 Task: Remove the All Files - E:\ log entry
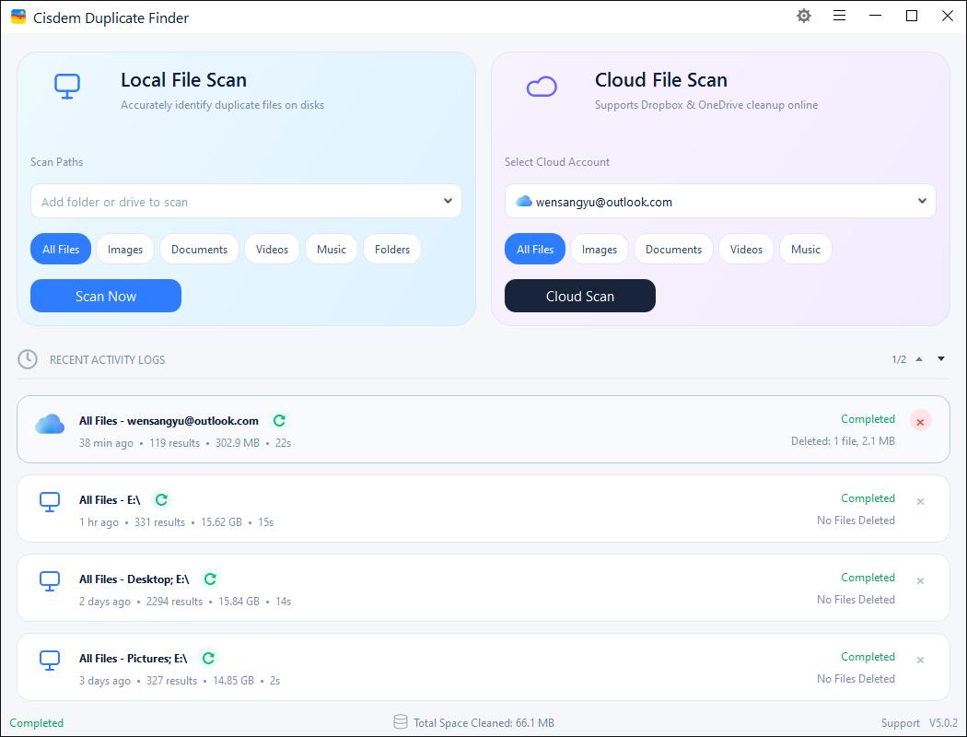tap(920, 501)
